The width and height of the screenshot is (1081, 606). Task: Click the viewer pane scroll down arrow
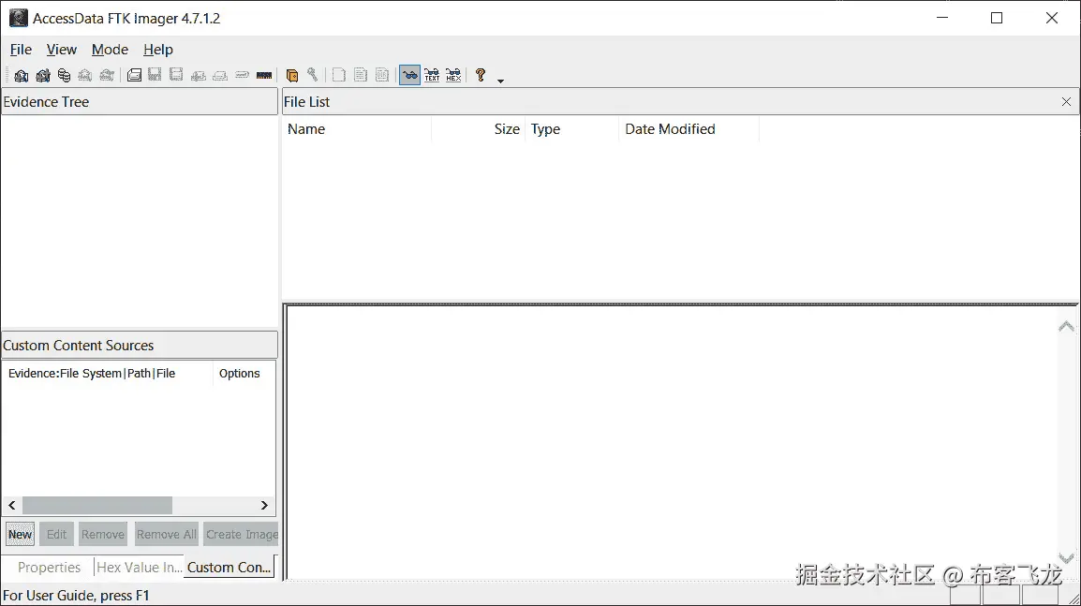[x=1066, y=557]
